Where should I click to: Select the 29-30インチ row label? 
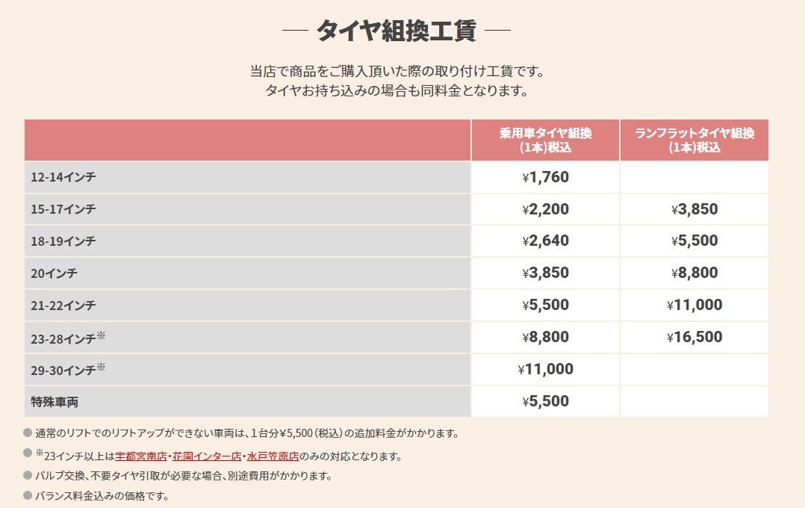click(63, 370)
